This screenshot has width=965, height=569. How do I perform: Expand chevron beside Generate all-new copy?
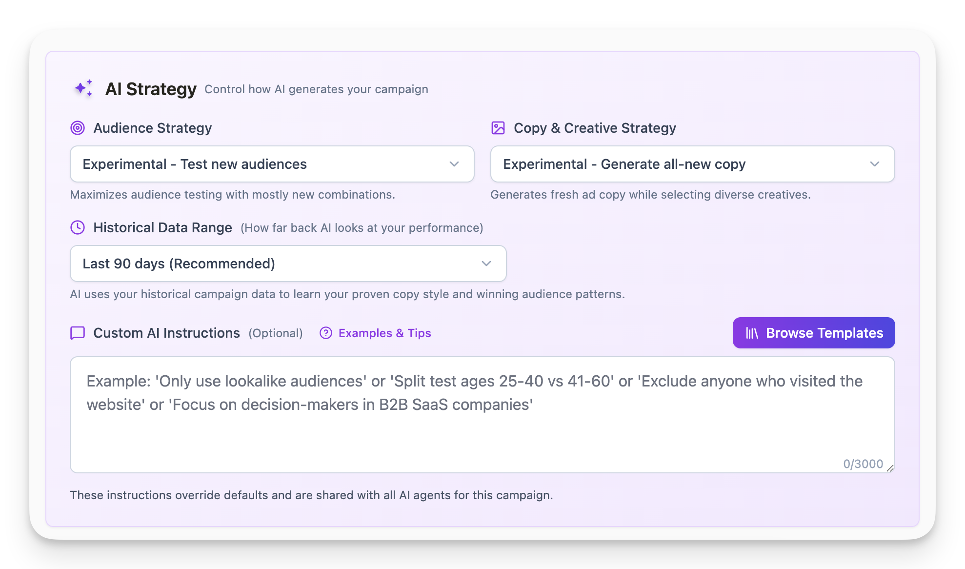[x=875, y=164]
